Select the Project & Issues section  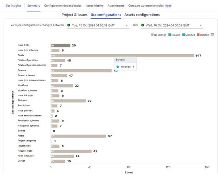[x=75, y=15]
